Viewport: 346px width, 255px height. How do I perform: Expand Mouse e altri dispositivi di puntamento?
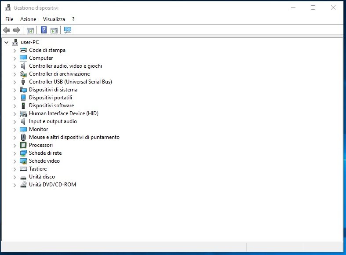click(x=15, y=138)
